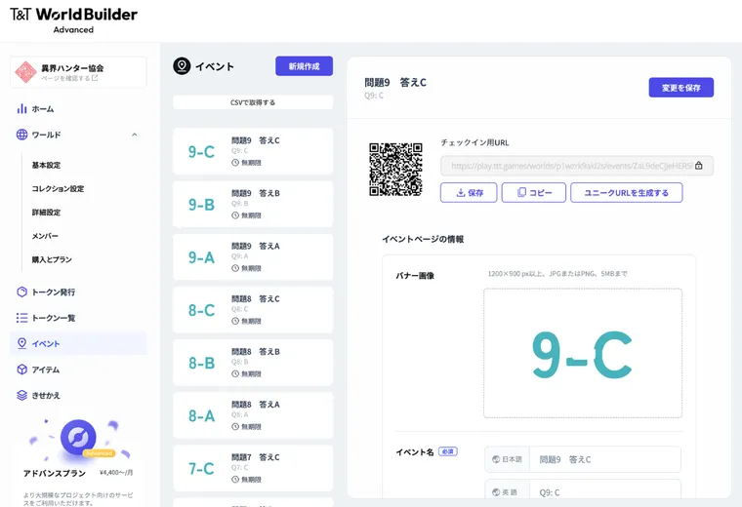Click the check-in QR code
This screenshot has width=742, height=507.
[395, 169]
